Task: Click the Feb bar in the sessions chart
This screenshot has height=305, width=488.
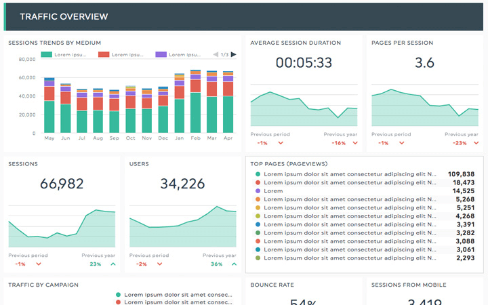Action: pos(195,102)
